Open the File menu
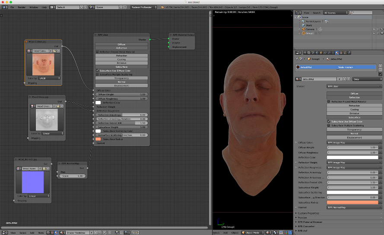This screenshot has height=235, width=384. point(12,7)
